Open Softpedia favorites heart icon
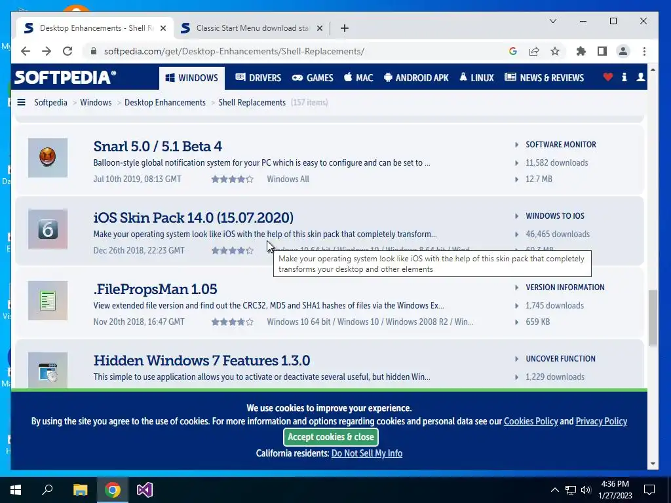Screen dimensions: 671x503 pyautogui.click(x=607, y=77)
